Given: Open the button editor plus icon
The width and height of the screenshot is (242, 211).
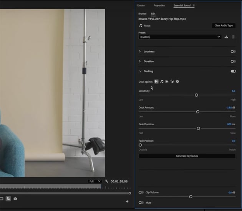Looking at the screenshot, I should tap(127, 201).
